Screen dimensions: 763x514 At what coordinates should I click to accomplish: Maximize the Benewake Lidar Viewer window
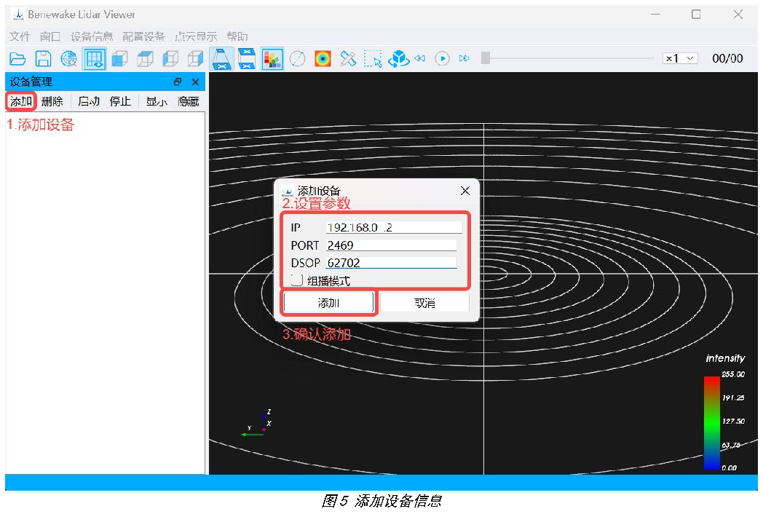(696, 15)
